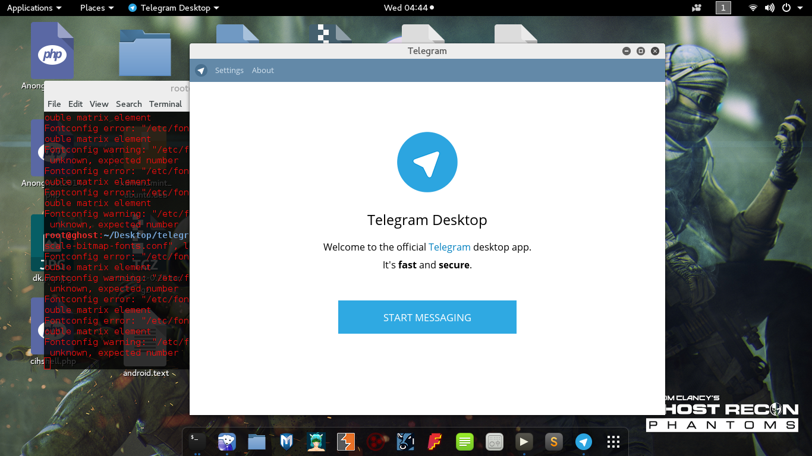Viewport: 812px width, 456px height.
Task: Click the paper plane icon beside Settings
Action: click(201, 70)
